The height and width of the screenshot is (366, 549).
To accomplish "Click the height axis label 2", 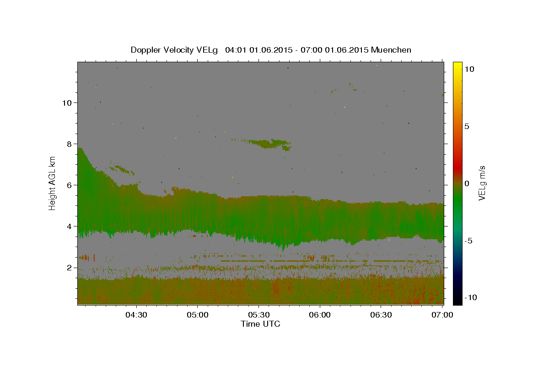I will tap(70, 267).
